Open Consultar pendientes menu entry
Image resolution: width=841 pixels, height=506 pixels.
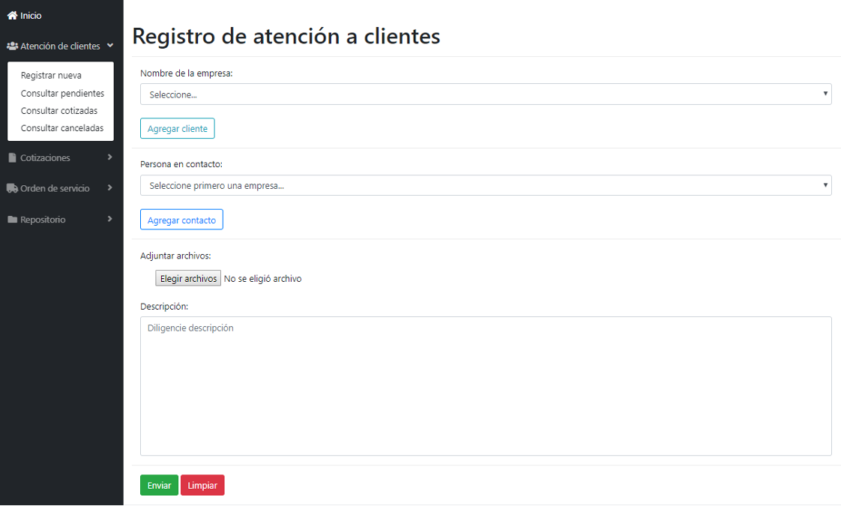62,94
